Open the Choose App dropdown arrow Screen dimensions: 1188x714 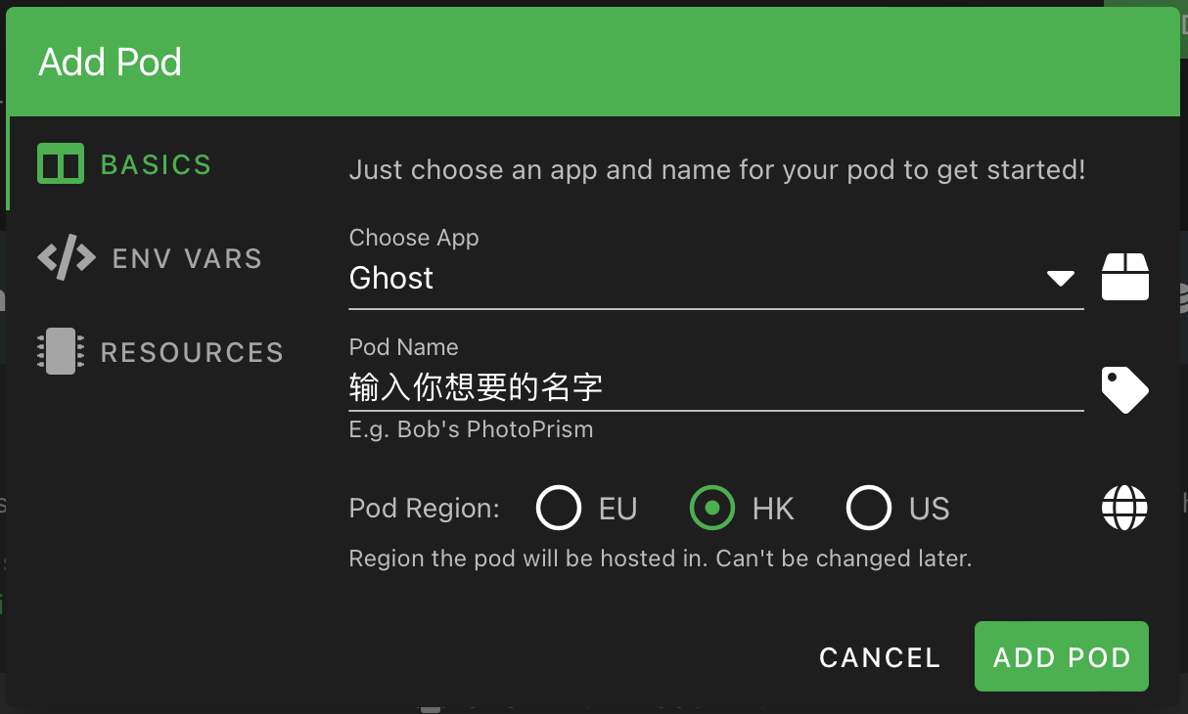[1061, 279]
